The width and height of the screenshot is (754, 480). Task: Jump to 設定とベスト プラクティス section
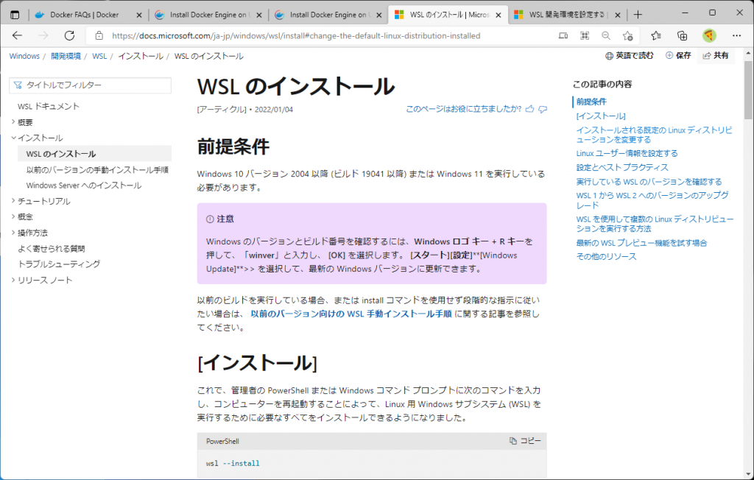(622, 167)
